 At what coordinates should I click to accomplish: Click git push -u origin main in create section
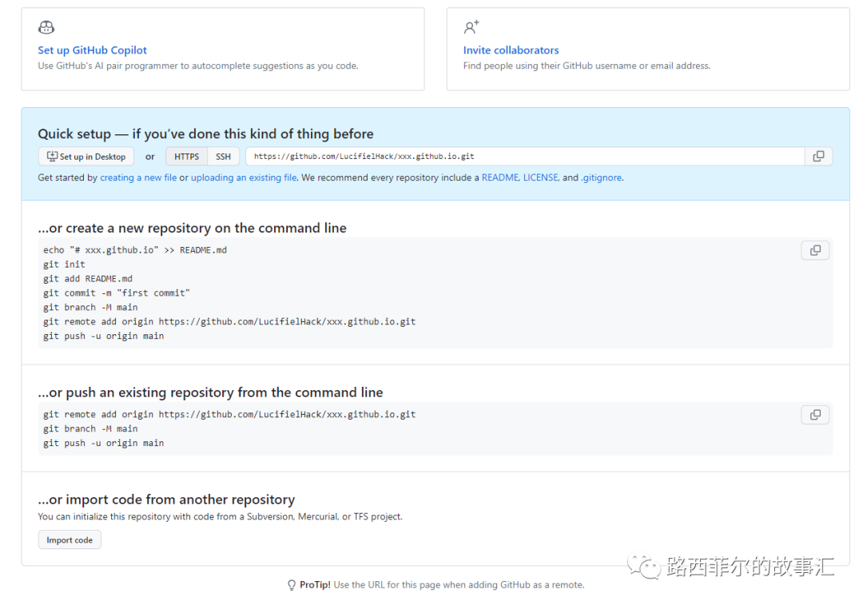click(103, 336)
